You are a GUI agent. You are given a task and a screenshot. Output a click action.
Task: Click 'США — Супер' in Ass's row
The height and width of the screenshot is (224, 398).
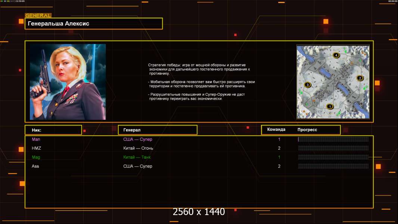tap(137, 166)
